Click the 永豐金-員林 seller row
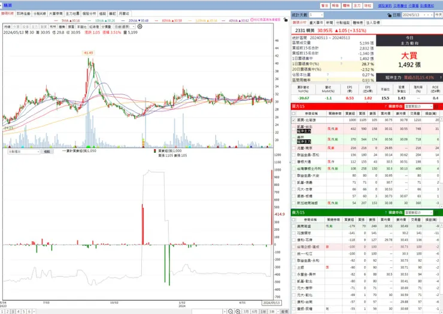The height and width of the screenshot is (314, 443). (x=365, y=274)
